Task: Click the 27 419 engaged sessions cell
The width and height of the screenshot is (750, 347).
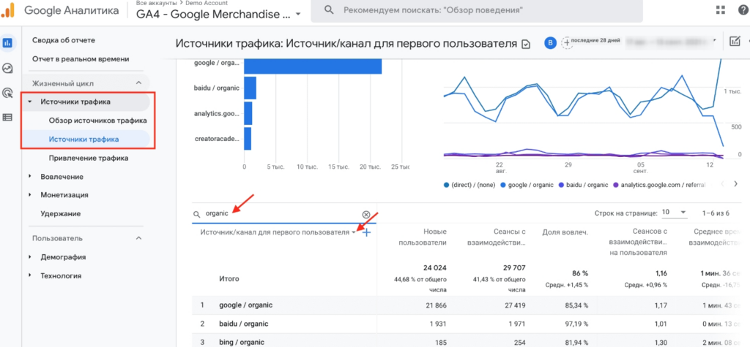Action: (513, 305)
